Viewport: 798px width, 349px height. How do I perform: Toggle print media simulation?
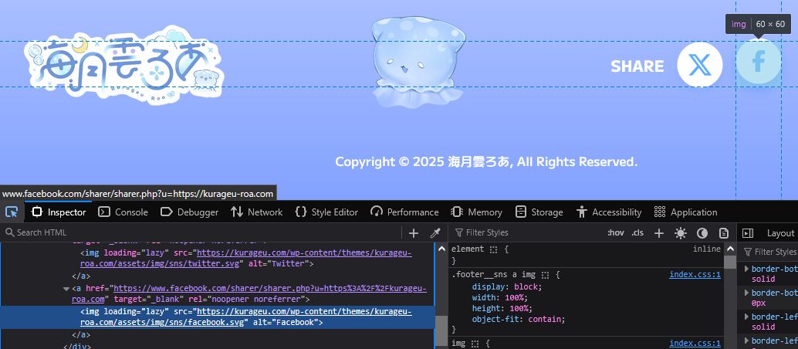[724, 233]
